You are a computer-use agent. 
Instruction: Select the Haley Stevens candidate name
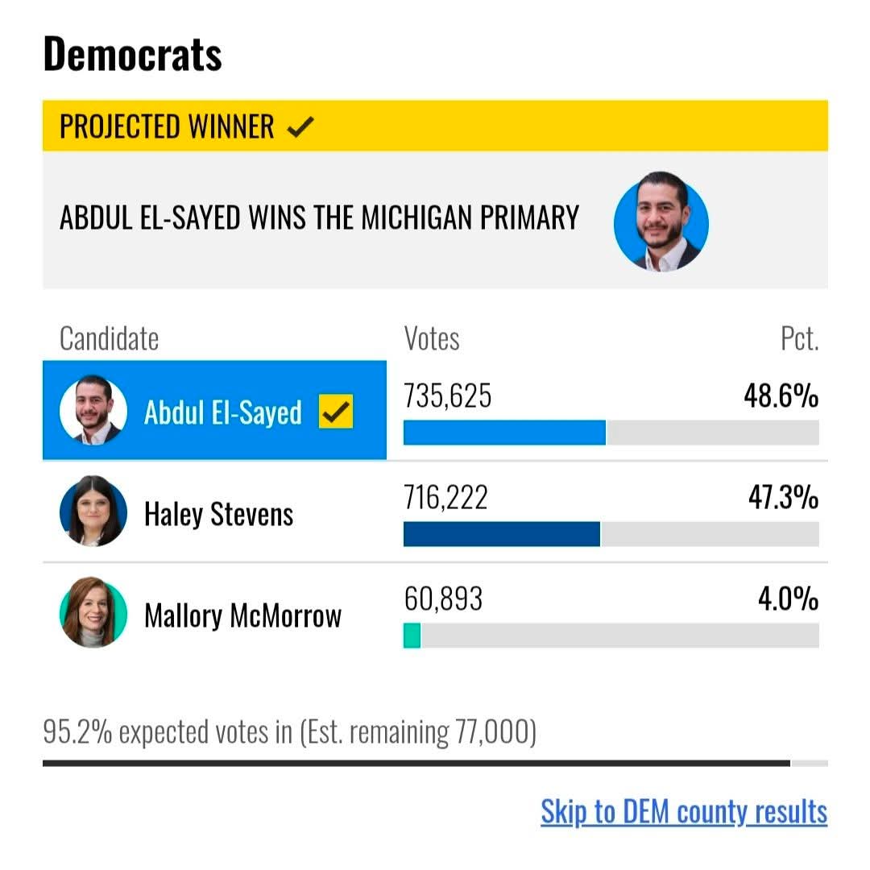tap(218, 514)
